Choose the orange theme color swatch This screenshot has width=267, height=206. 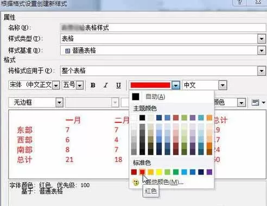(x=209, y=117)
